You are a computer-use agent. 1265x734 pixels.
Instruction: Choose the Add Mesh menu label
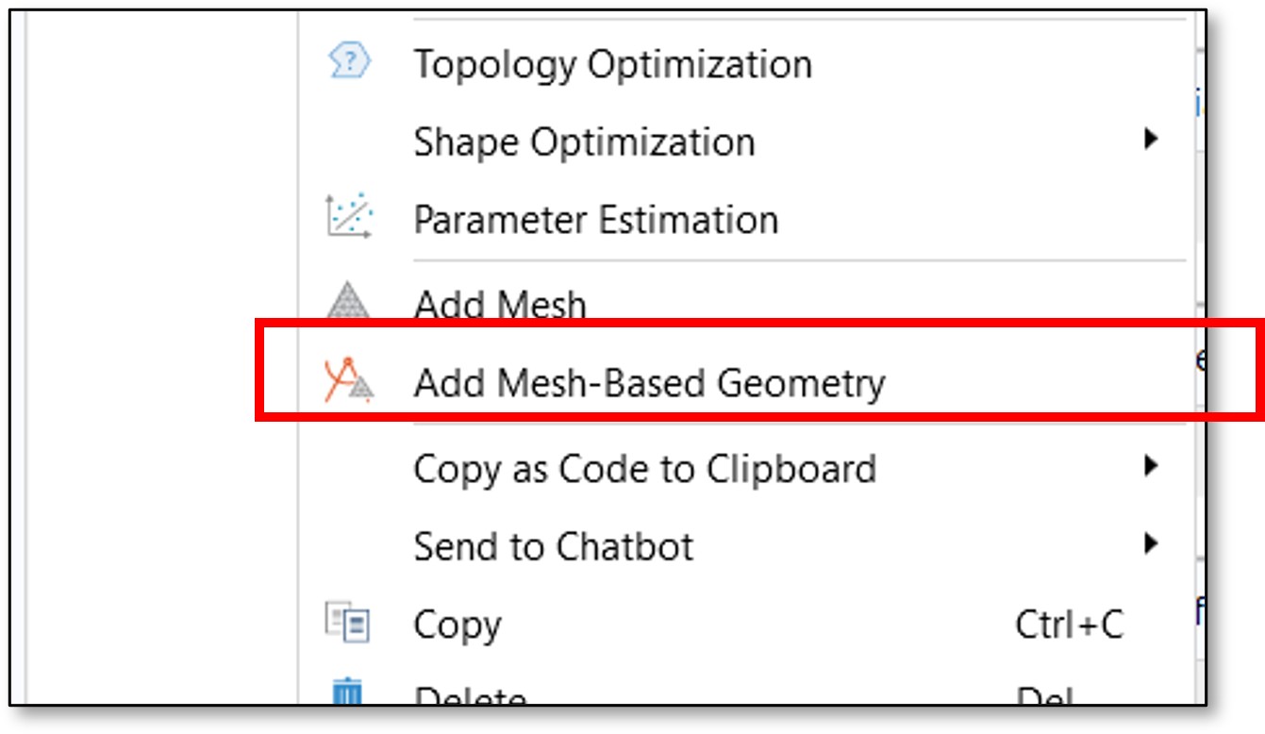pos(500,305)
